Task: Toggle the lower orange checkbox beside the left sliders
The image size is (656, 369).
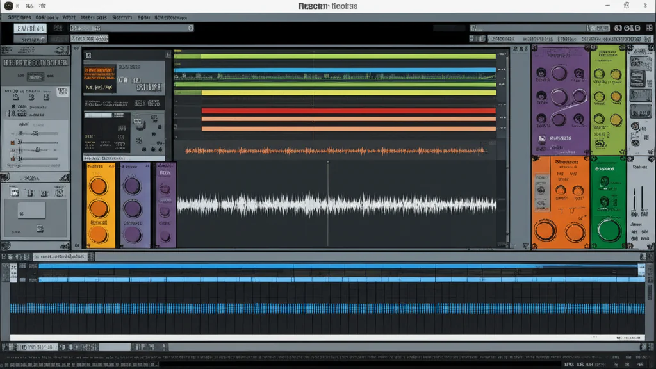Action: coord(13,159)
